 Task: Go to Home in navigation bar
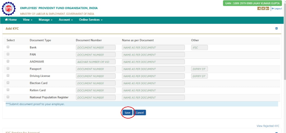[11, 20]
